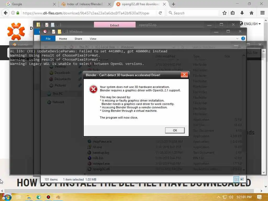This screenshot has height=201, width=268.
Task: Click the orange DLL-files gear logo
Action: point(16,31)
